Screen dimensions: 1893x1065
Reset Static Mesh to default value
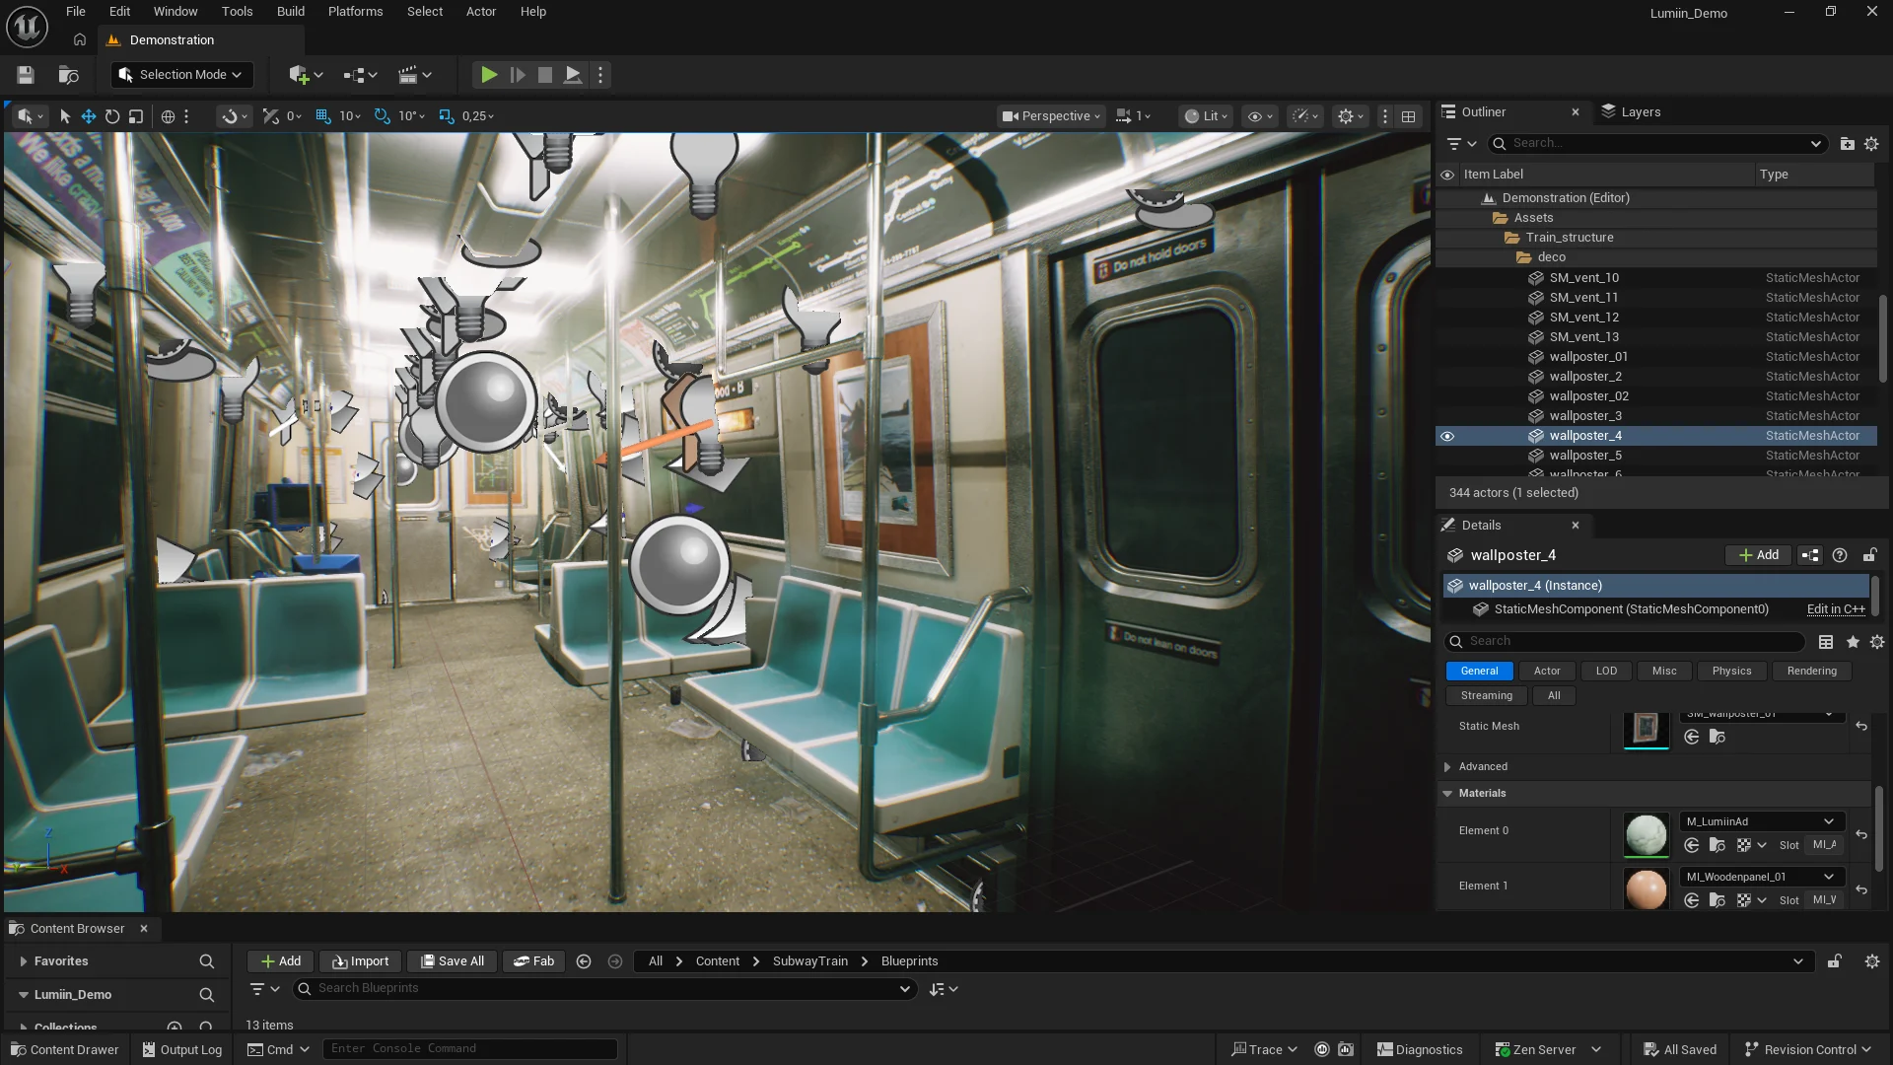[1861, 727]
